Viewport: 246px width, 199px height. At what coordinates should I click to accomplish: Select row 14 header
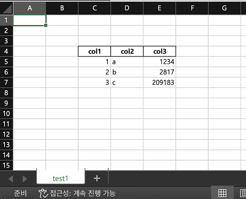coord(6,155)
